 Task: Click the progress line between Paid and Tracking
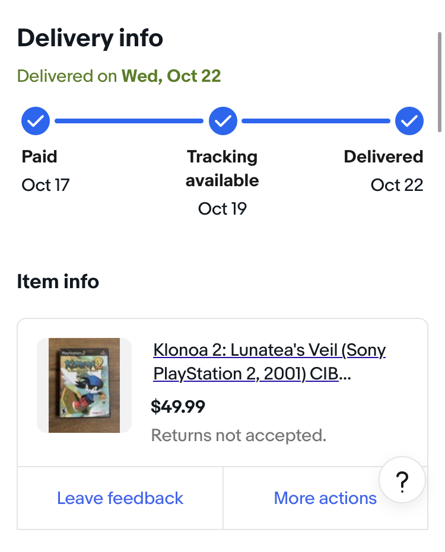[x=129, y=121]
